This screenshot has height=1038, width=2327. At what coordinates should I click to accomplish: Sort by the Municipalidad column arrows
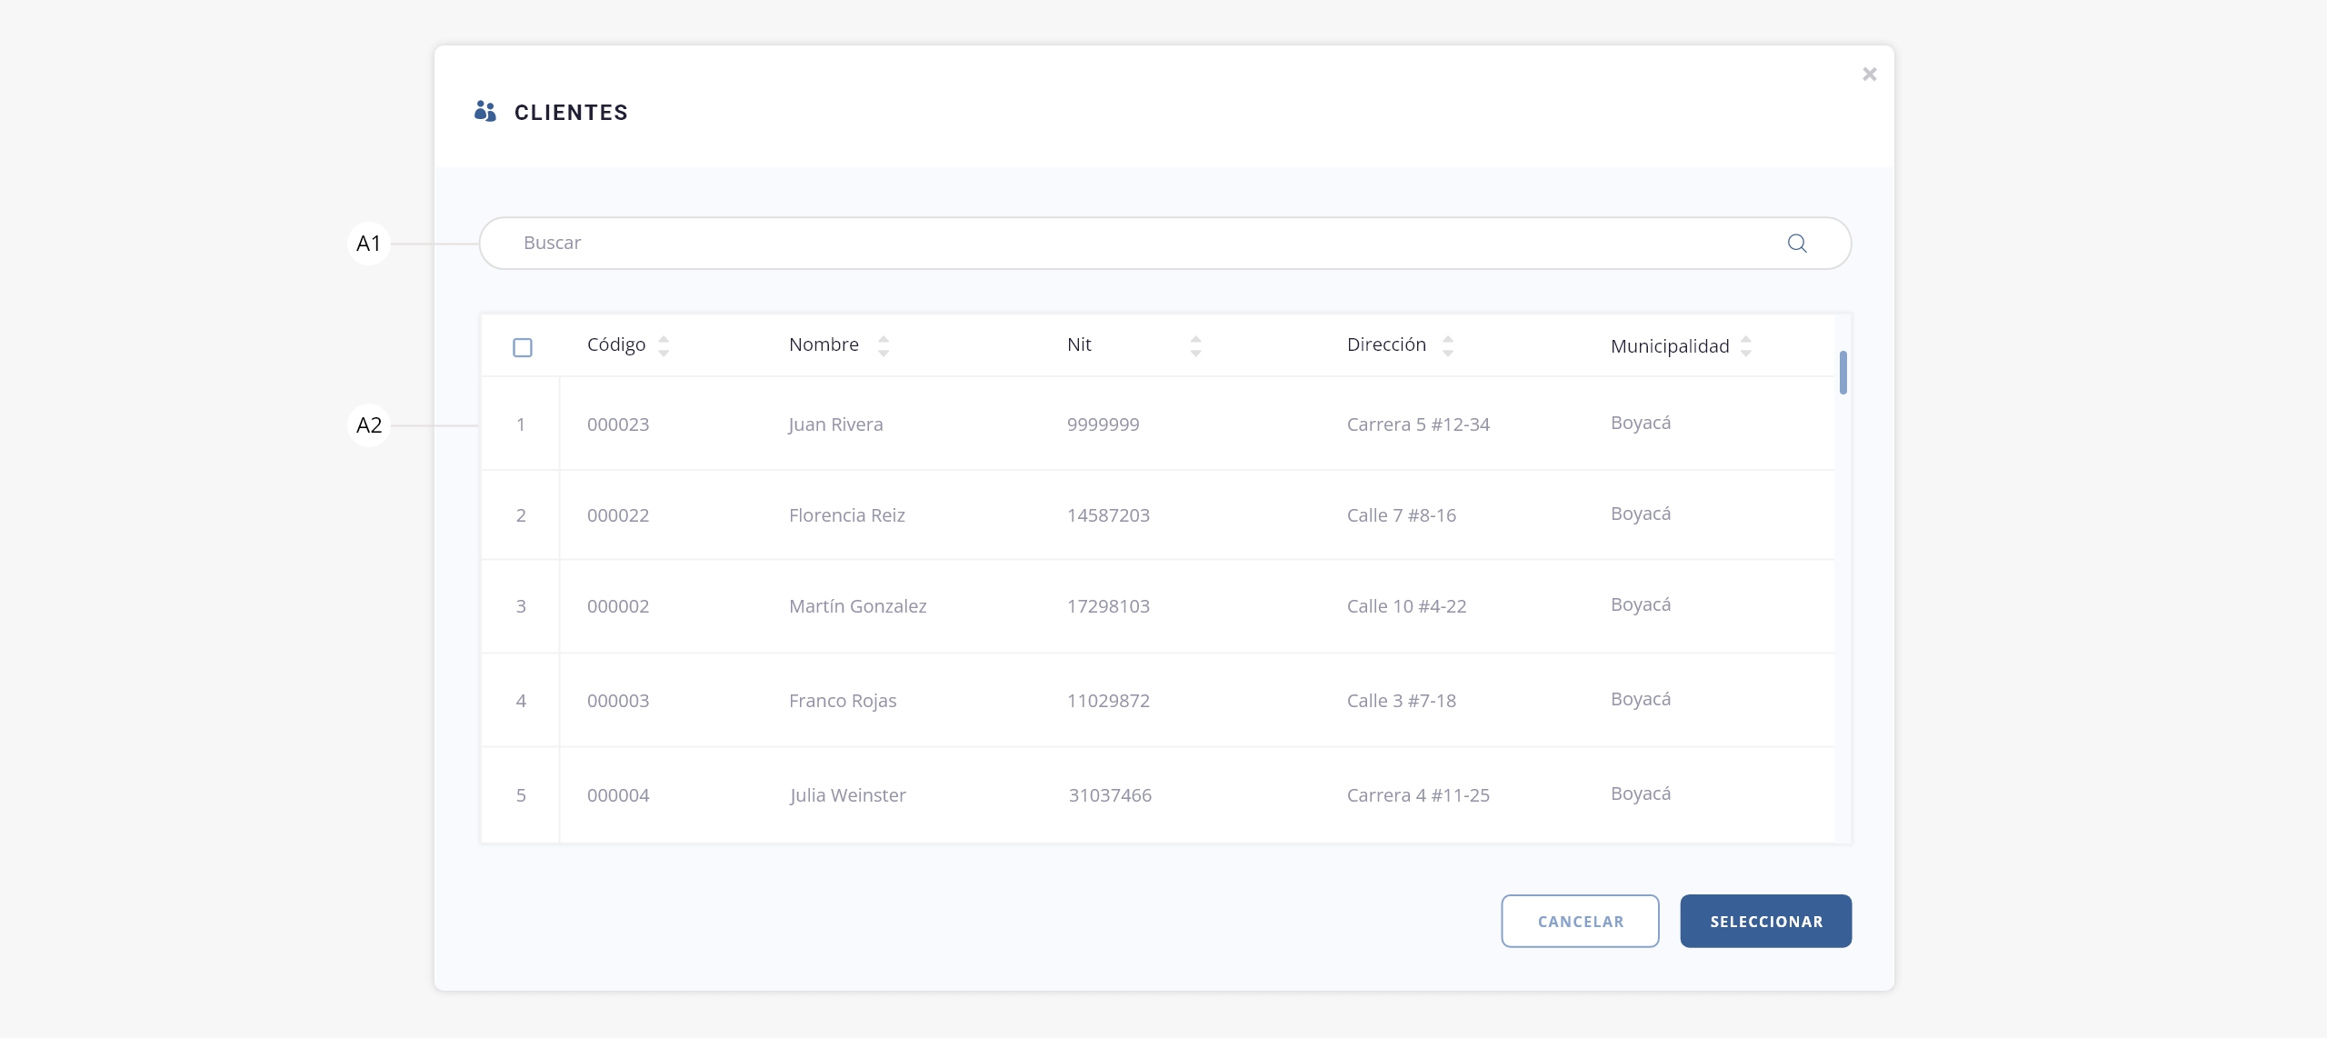[x=1745, y=345]
